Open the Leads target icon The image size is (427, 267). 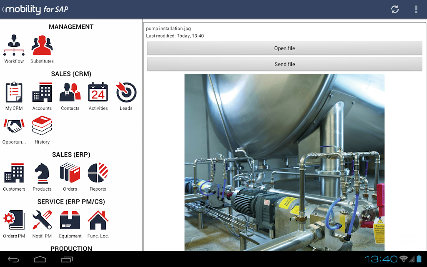pyautogui.click(x=126, y=92)
